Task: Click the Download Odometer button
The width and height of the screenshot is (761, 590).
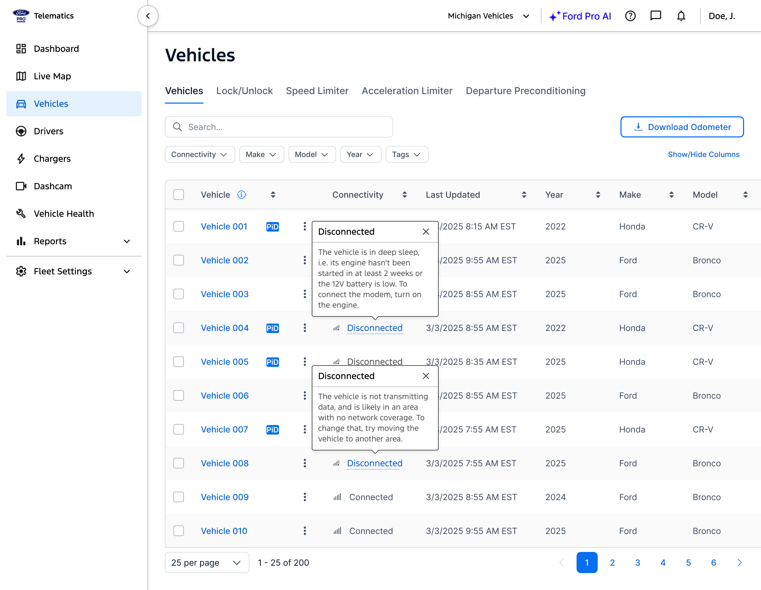Action: [682, 127]
